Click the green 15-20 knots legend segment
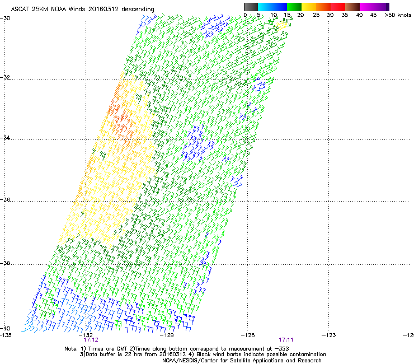 (x=294, y=7)
